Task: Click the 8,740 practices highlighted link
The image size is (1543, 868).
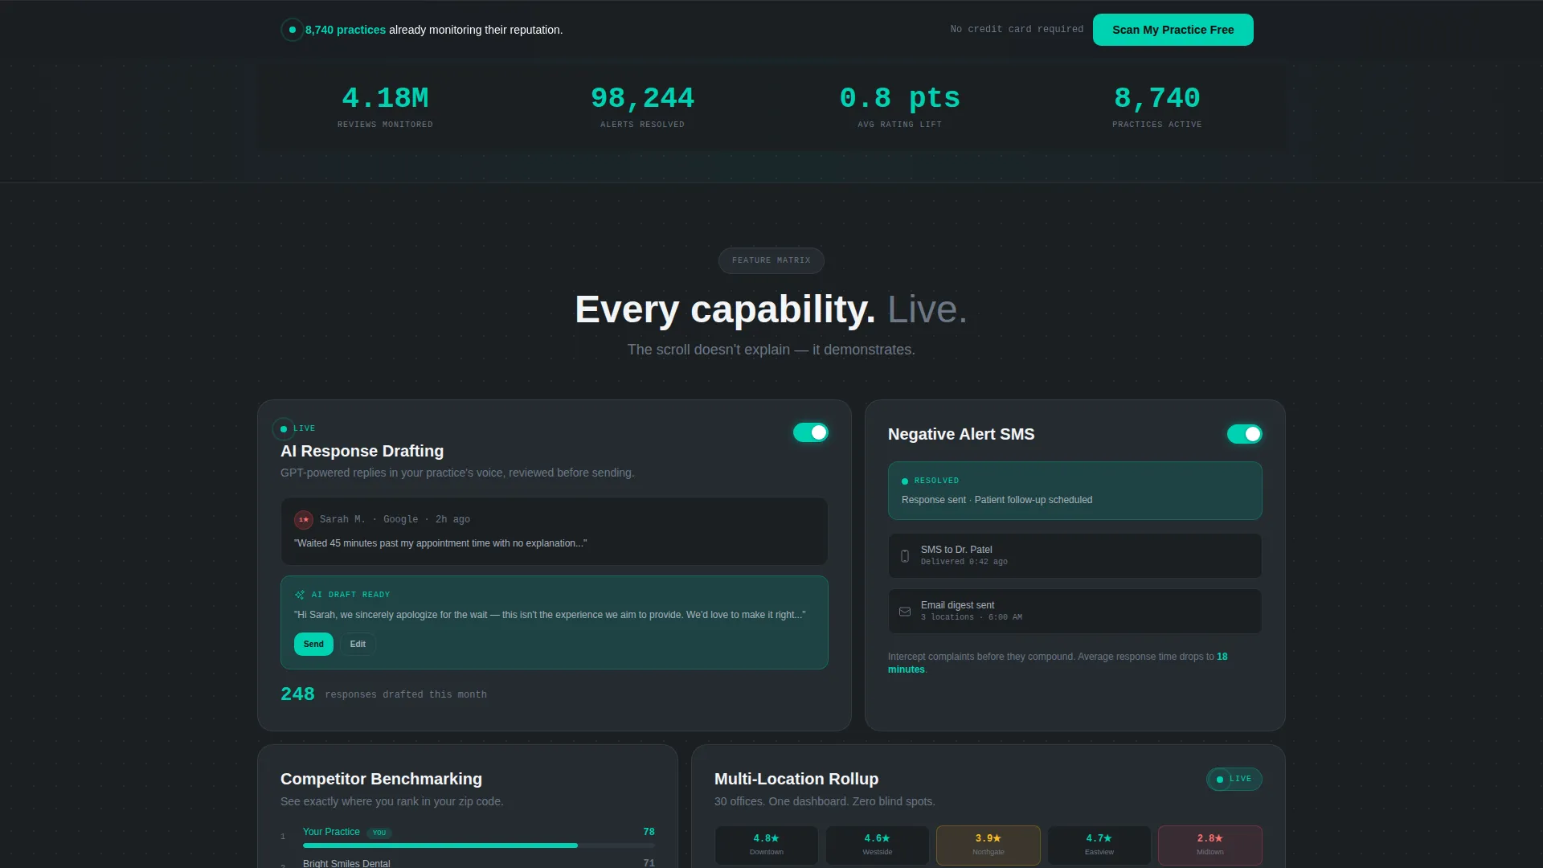Action: coord(346,30)
